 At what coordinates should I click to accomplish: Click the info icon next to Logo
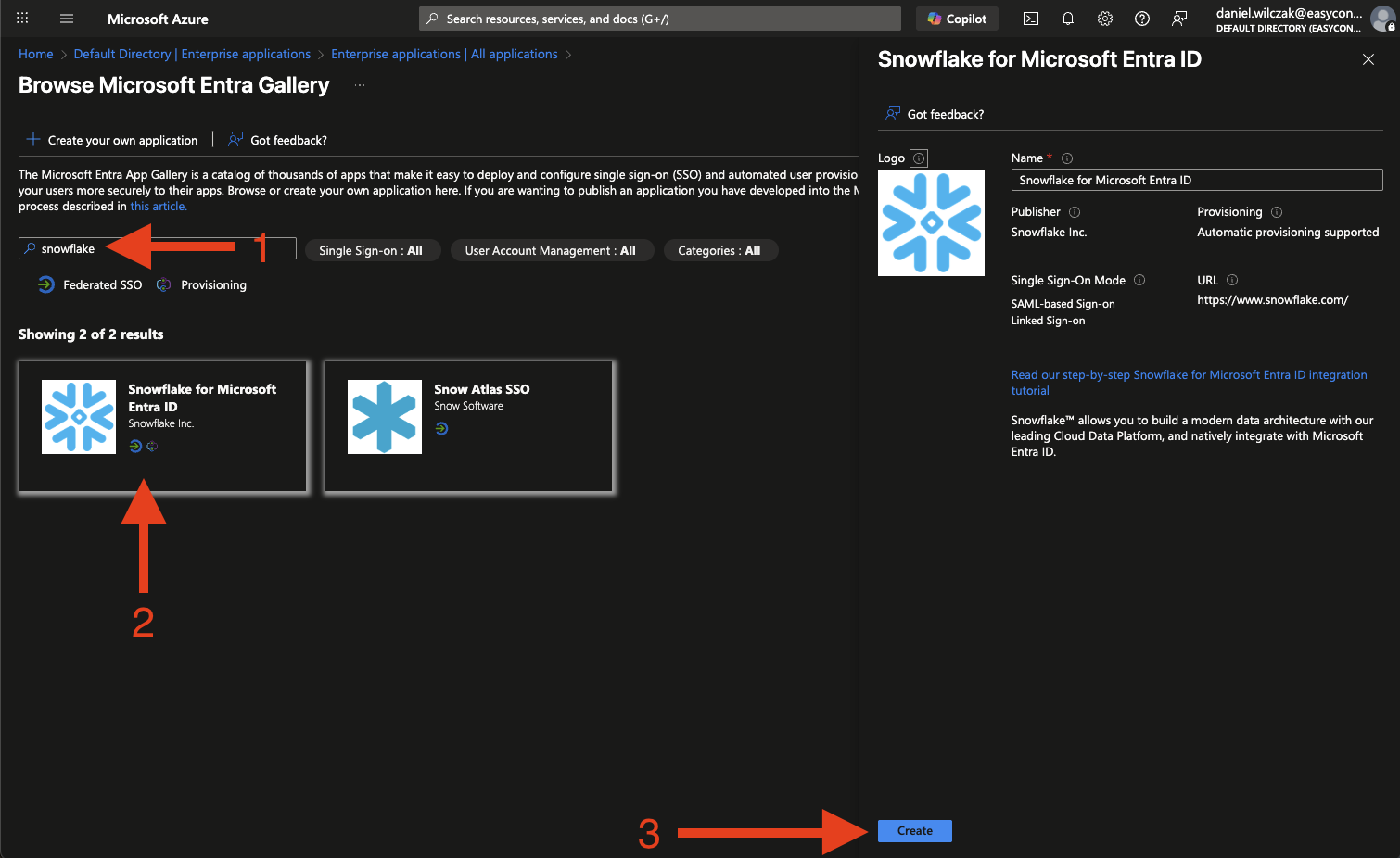coord(918,158)
